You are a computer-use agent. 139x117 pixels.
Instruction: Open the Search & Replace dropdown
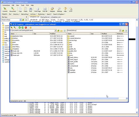[59, 14]
